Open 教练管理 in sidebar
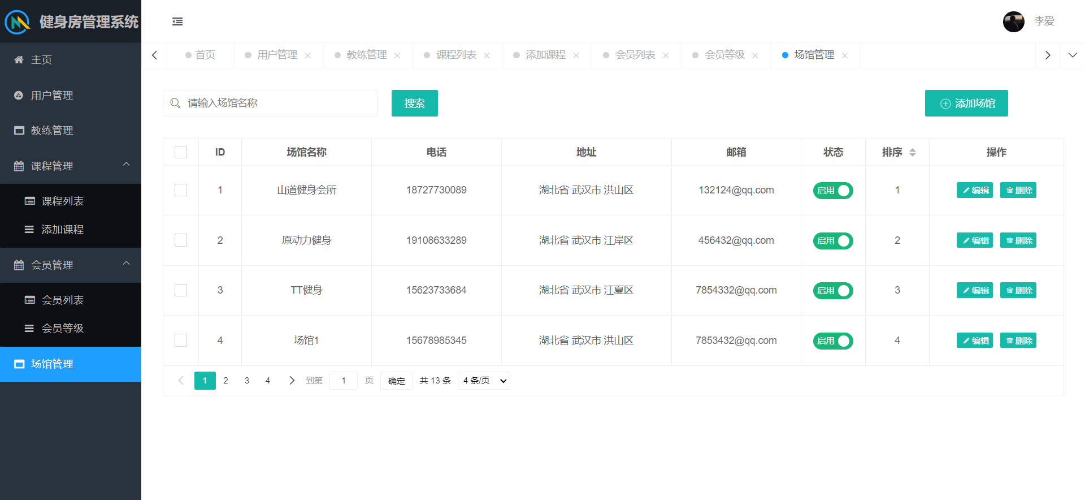 click(x=71, y=131)
